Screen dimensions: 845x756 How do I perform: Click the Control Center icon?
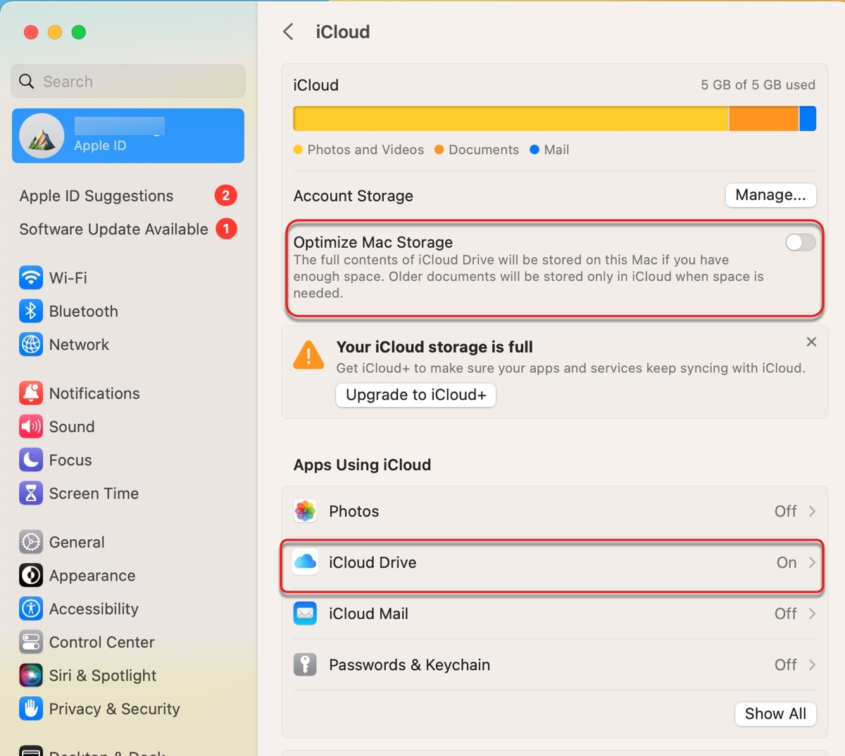31,642
